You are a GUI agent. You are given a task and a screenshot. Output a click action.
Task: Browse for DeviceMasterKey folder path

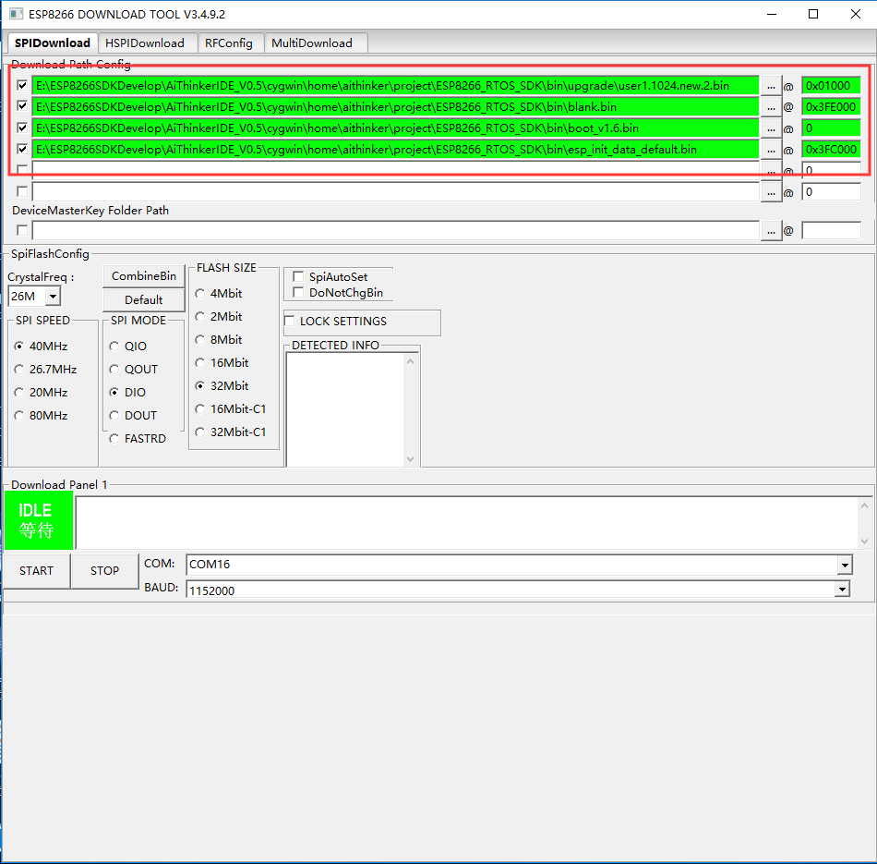[771, 231]
